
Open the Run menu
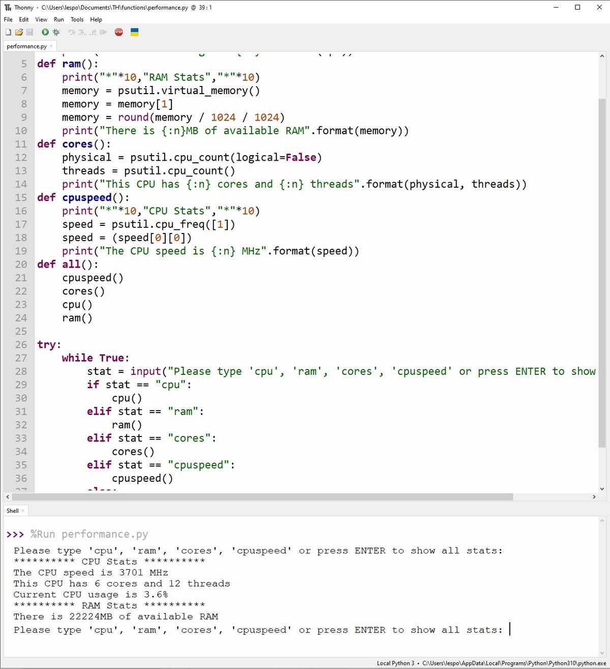click(58, 20)
